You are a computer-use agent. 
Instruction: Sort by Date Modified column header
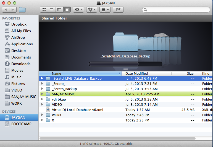click(x=136, y=74)
